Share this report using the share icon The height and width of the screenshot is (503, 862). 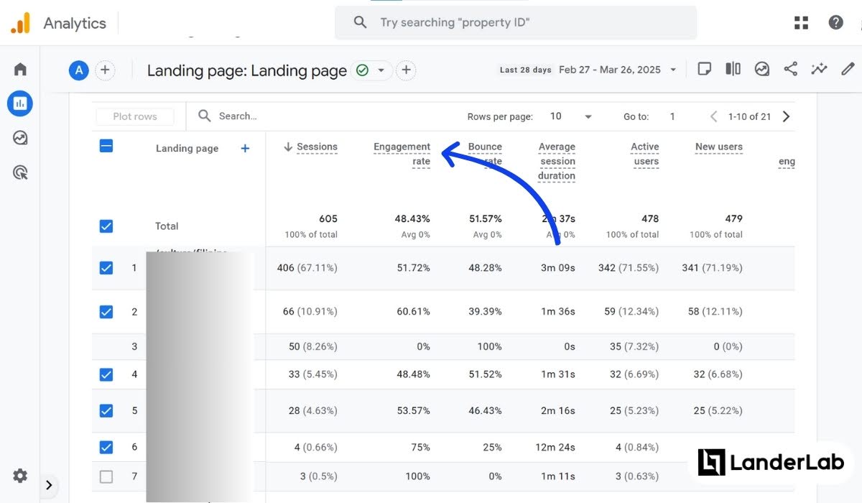coord(790,69)
